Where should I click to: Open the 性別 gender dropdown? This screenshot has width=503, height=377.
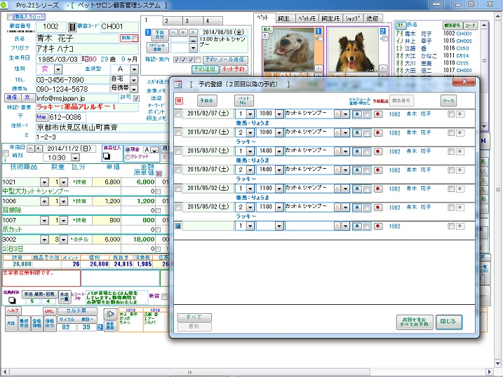pyautogui.click(x=58, y=69)
